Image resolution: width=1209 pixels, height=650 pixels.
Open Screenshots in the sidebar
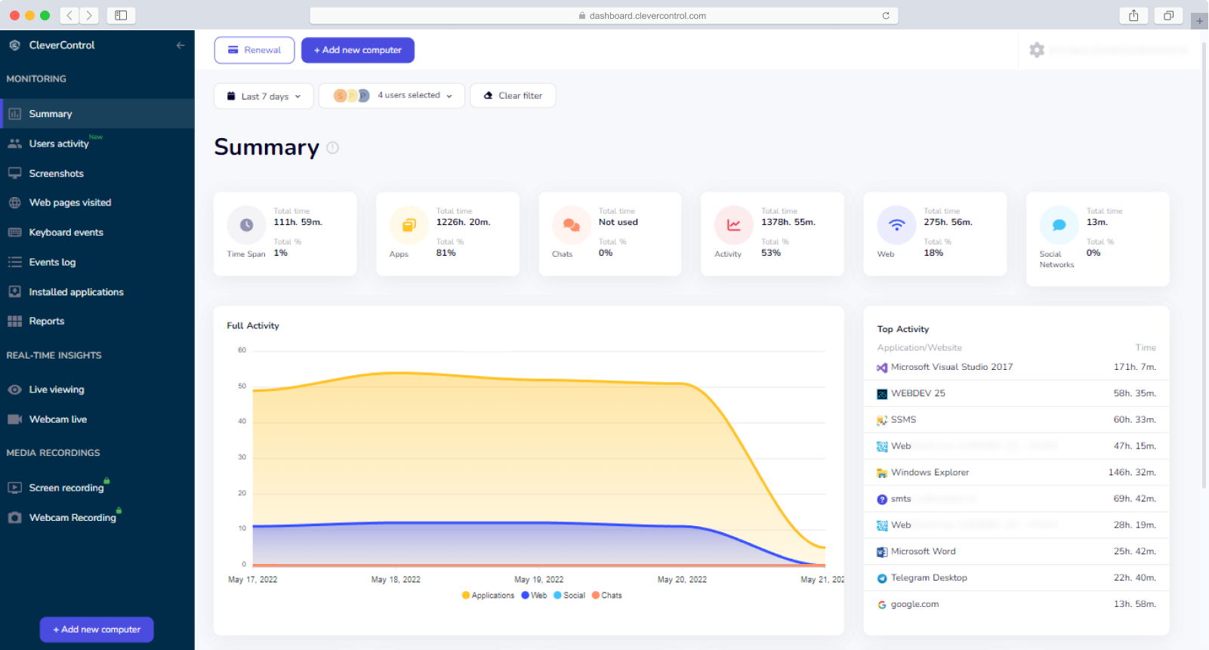point(56,174)
